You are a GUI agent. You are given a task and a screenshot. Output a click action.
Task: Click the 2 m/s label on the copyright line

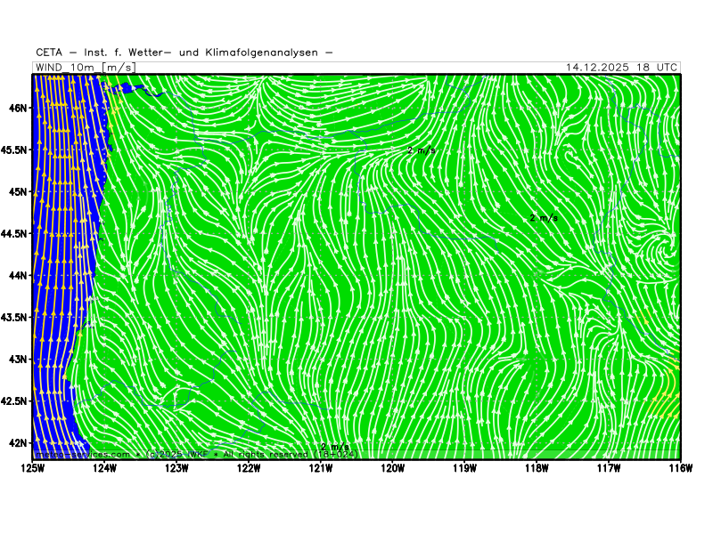pos(335,447)
